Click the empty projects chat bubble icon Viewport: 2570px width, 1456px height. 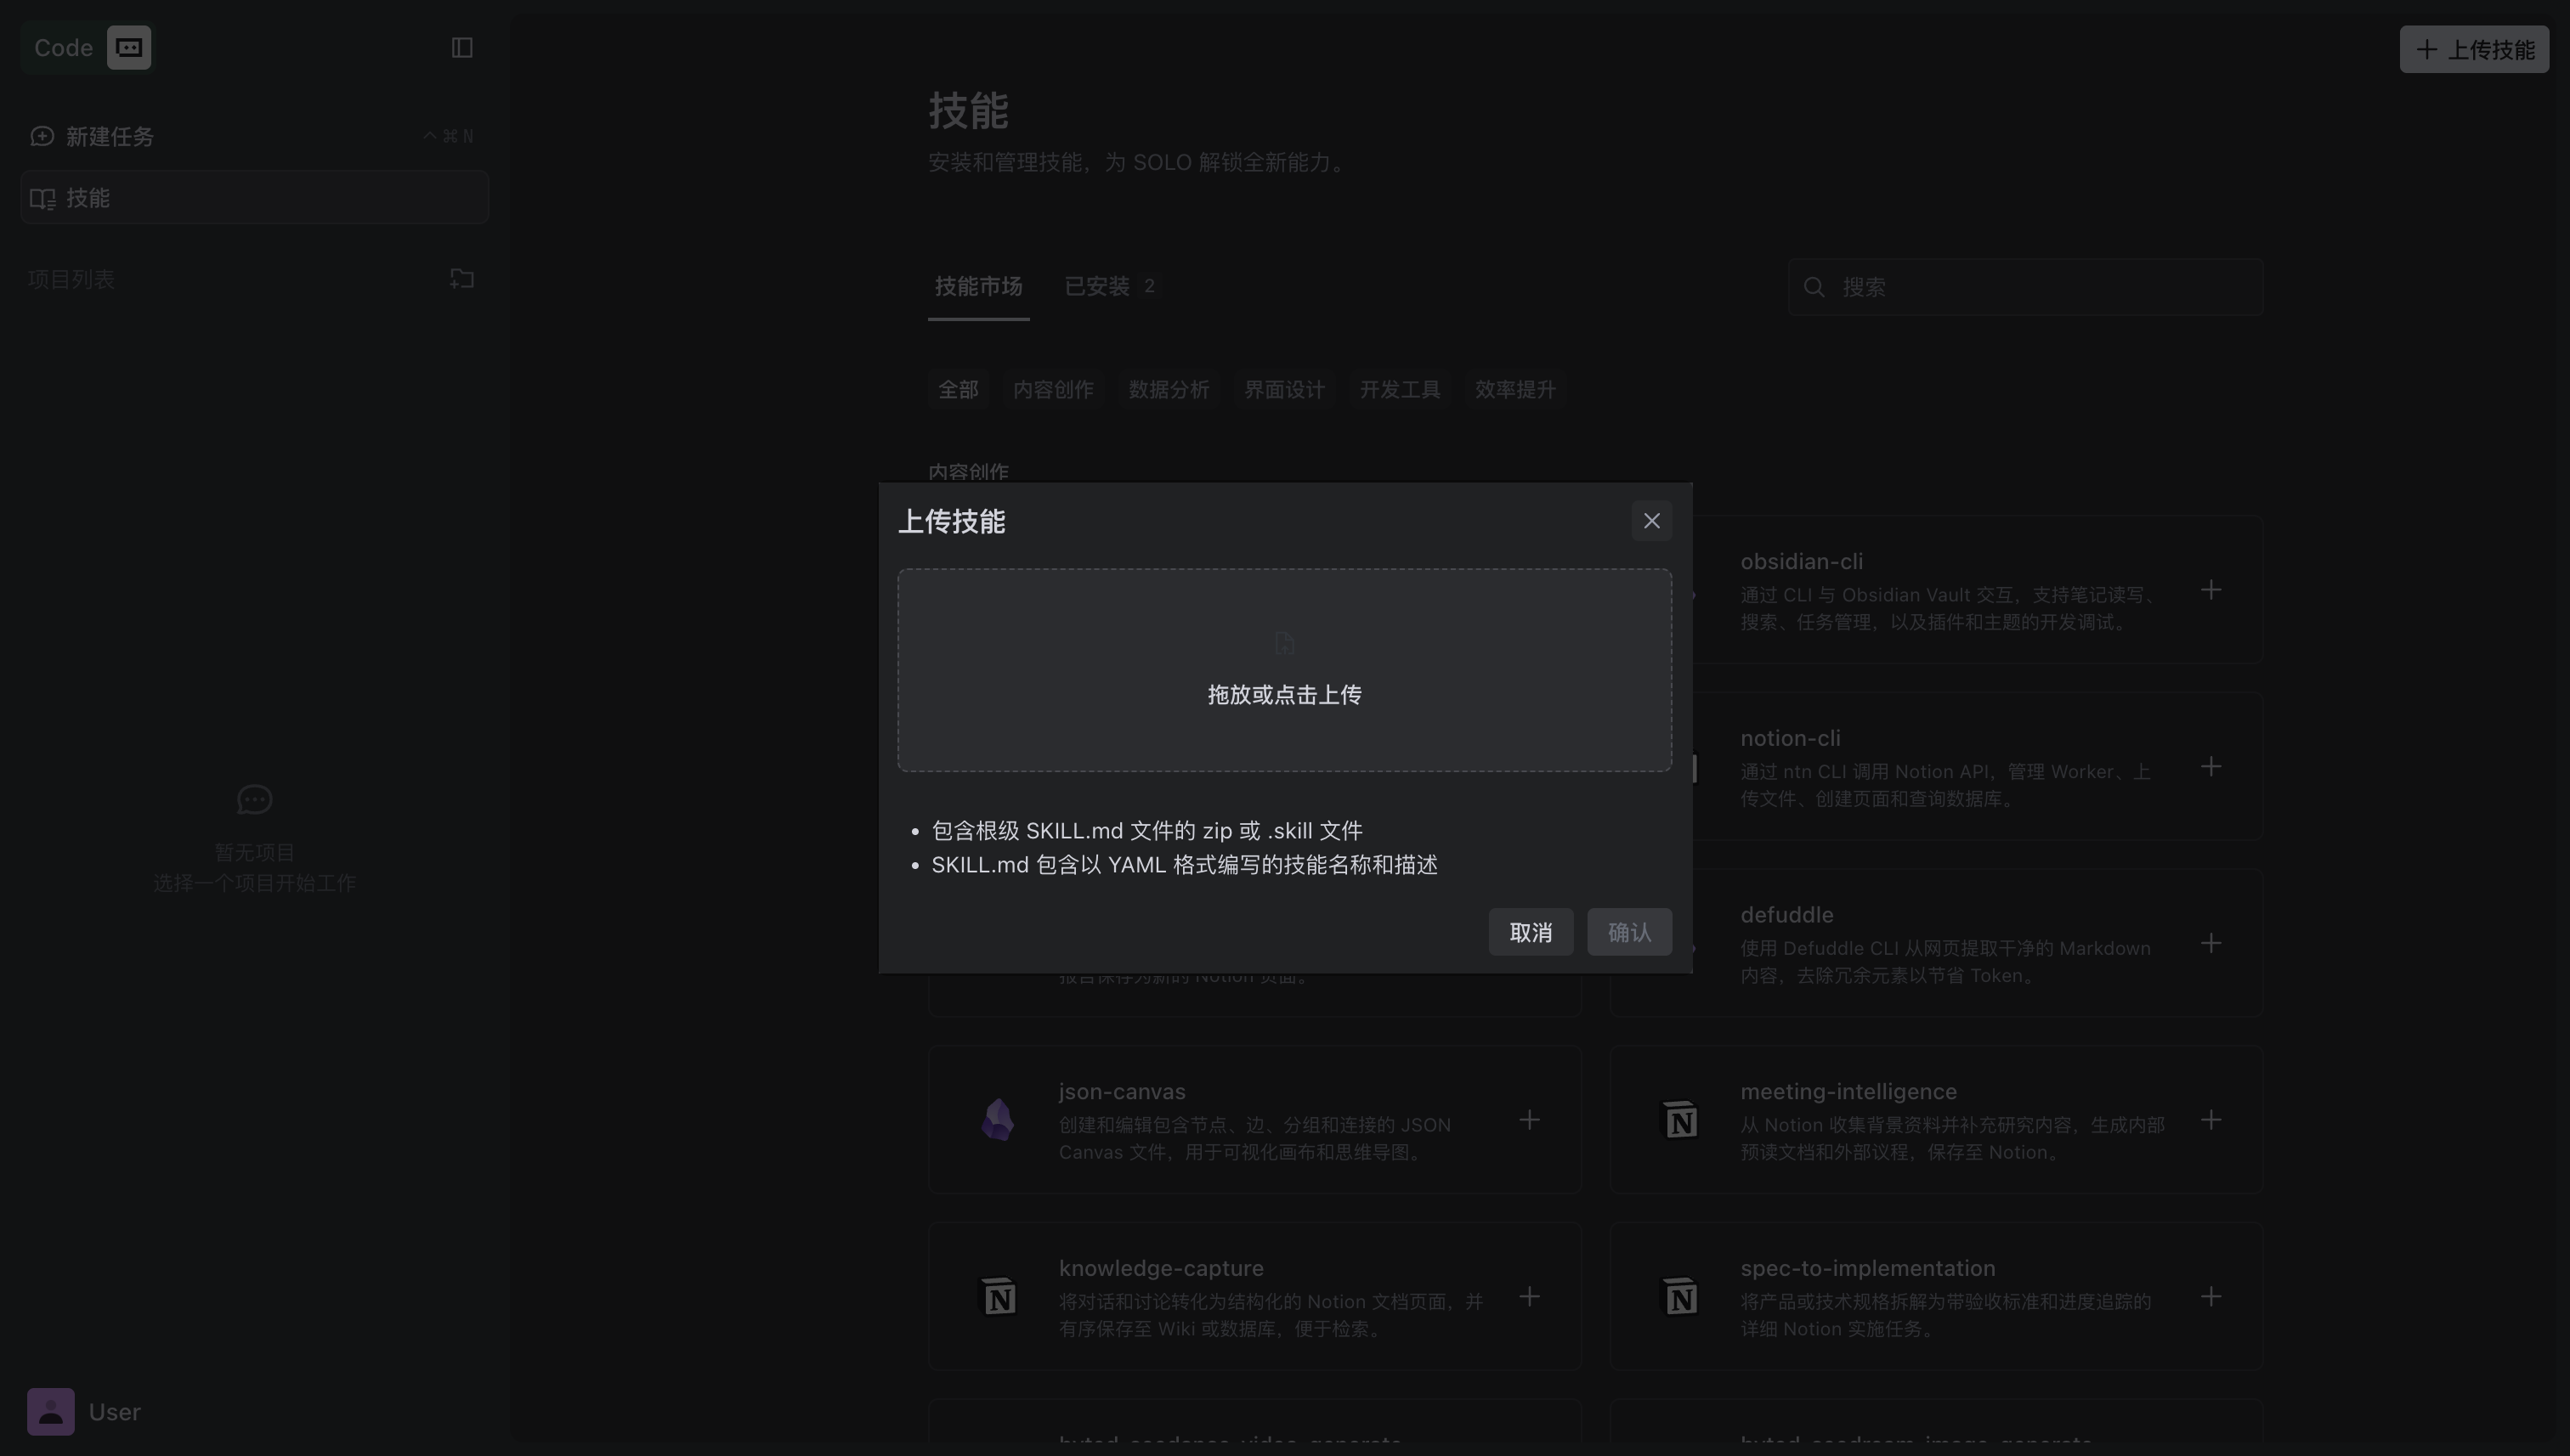click(x=254, y=800)
